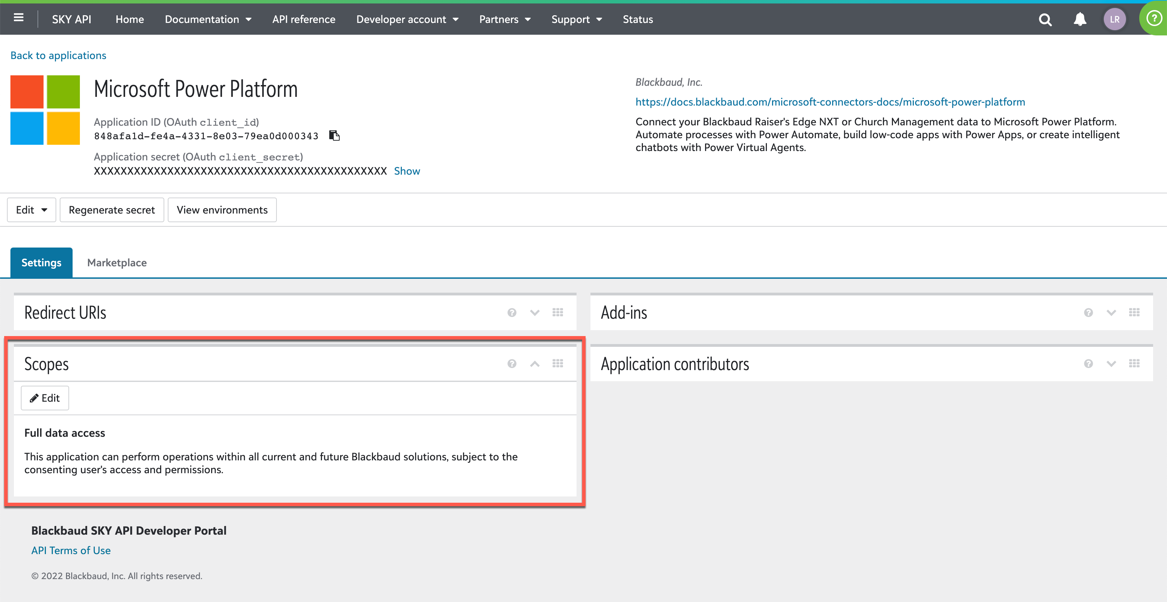1167x602 pixels.
Task: Expand the Redirect URIs tile
Action: pos(535,312)
